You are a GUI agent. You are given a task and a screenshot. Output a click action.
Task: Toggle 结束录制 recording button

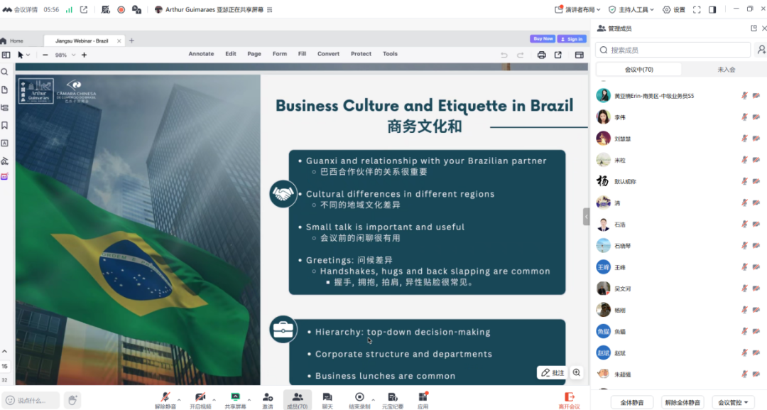(x=359, y=400)
